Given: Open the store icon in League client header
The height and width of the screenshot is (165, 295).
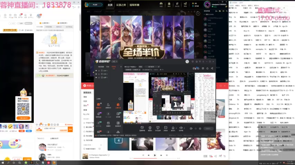Looking at the screenshot, I should (185, 4).
